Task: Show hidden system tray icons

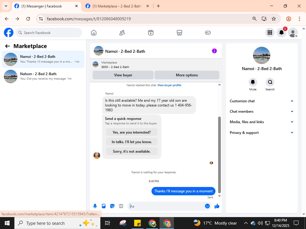Action: point(246,223)
